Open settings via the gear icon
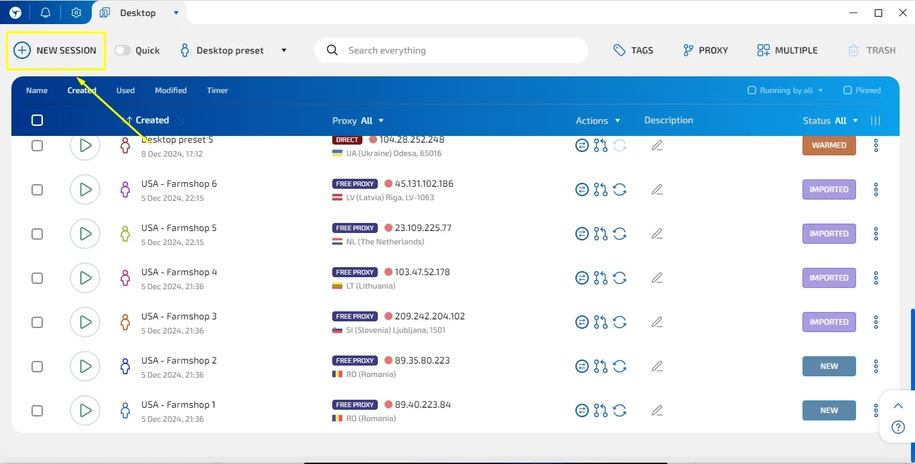Viewport: 915px width, 464px height. tap(76, 13)
